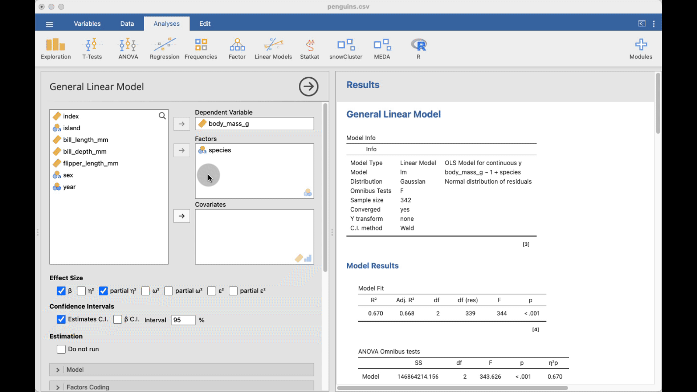Click the F value 343.626 in ANOVA row

click(490, 376)
